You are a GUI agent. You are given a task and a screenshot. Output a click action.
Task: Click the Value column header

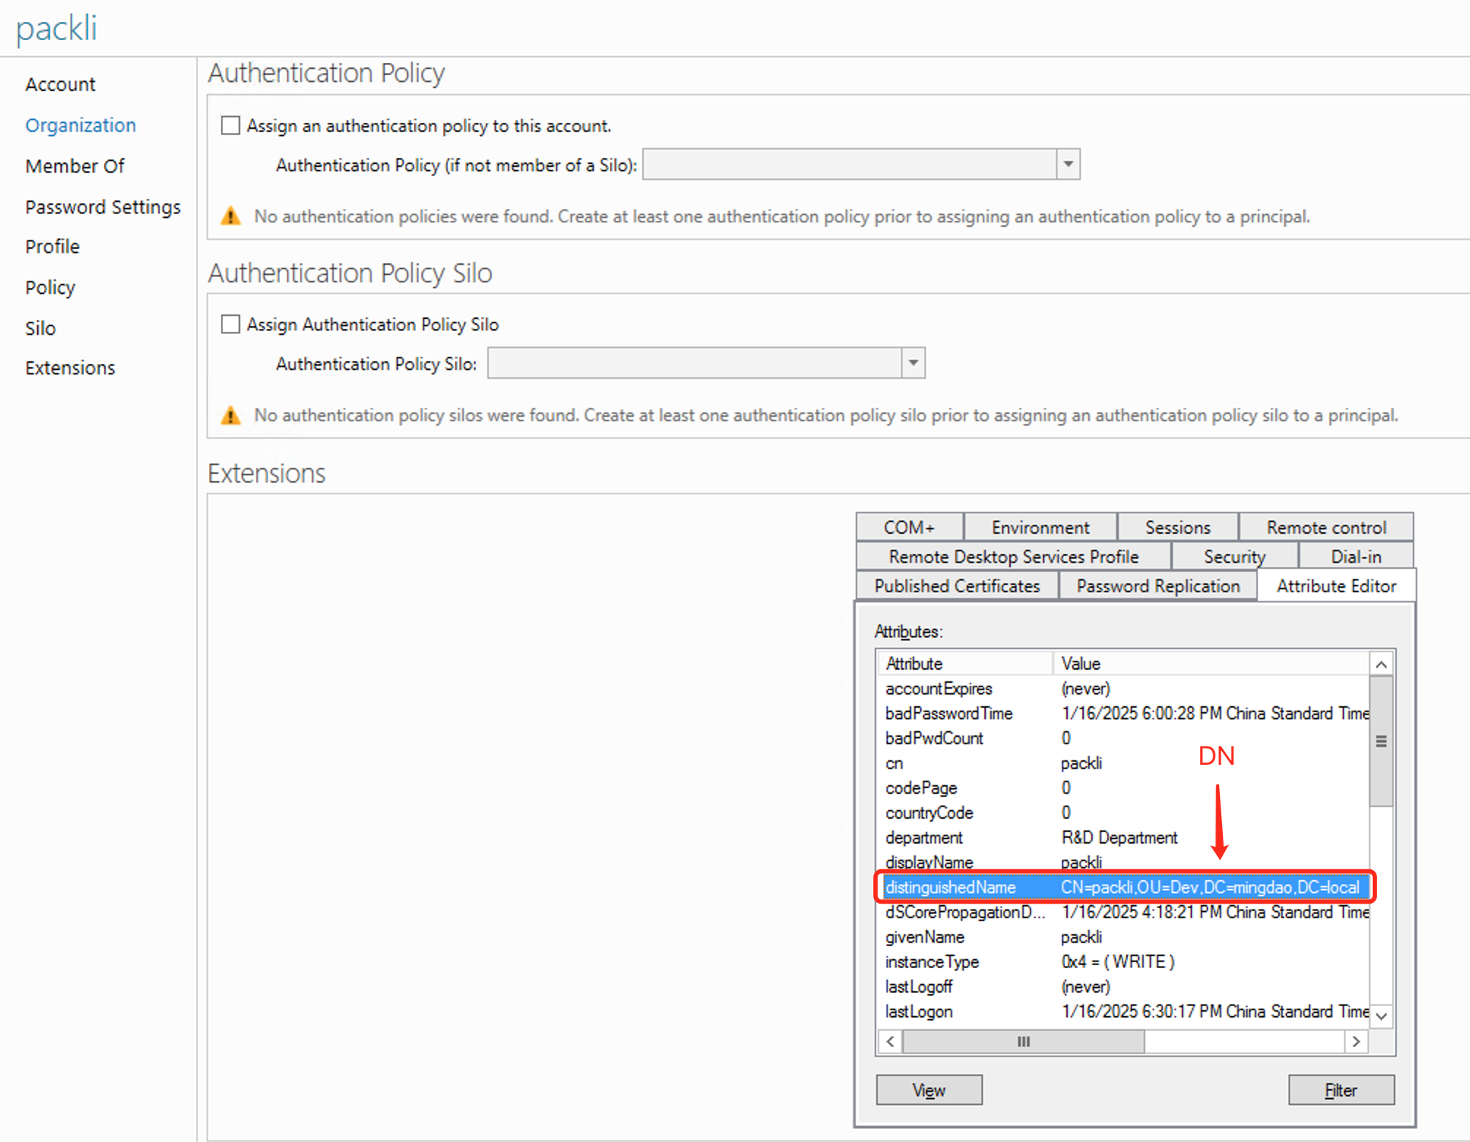[1211, 663]
